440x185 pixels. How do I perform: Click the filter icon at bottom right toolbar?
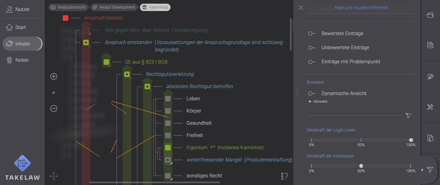tap(430, 170)
